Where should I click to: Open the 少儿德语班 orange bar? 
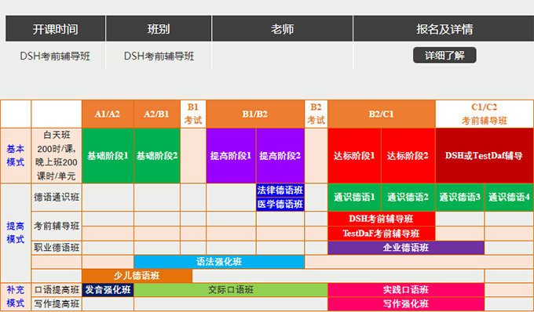pos(137,276)
